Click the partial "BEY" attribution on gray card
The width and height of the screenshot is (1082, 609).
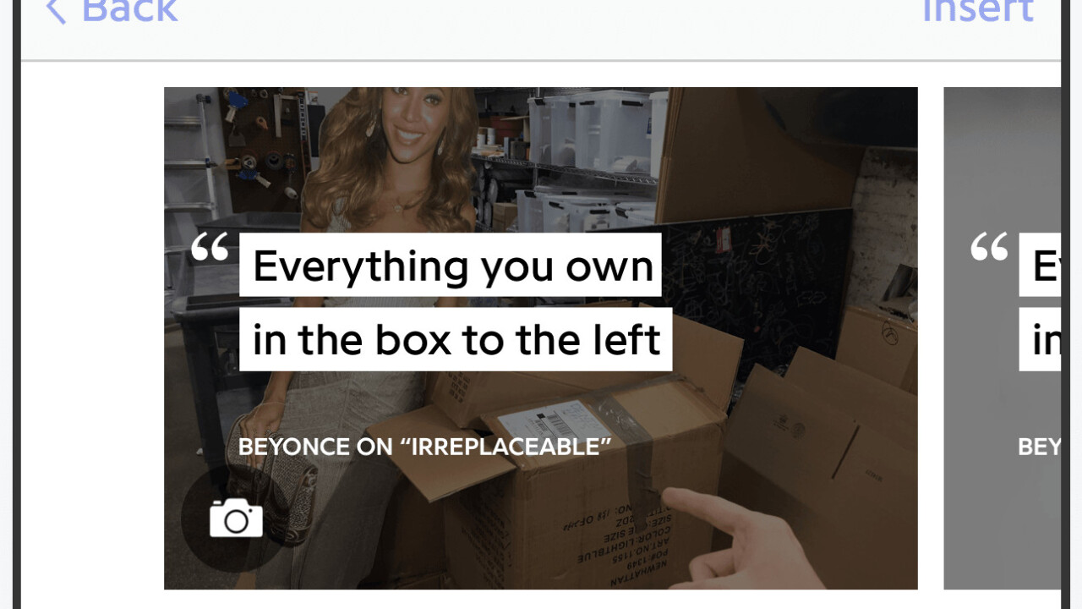tap(1039, 447)
